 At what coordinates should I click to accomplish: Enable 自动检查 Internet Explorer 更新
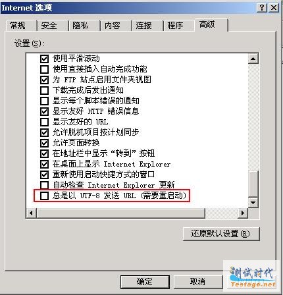pos(44,185)
